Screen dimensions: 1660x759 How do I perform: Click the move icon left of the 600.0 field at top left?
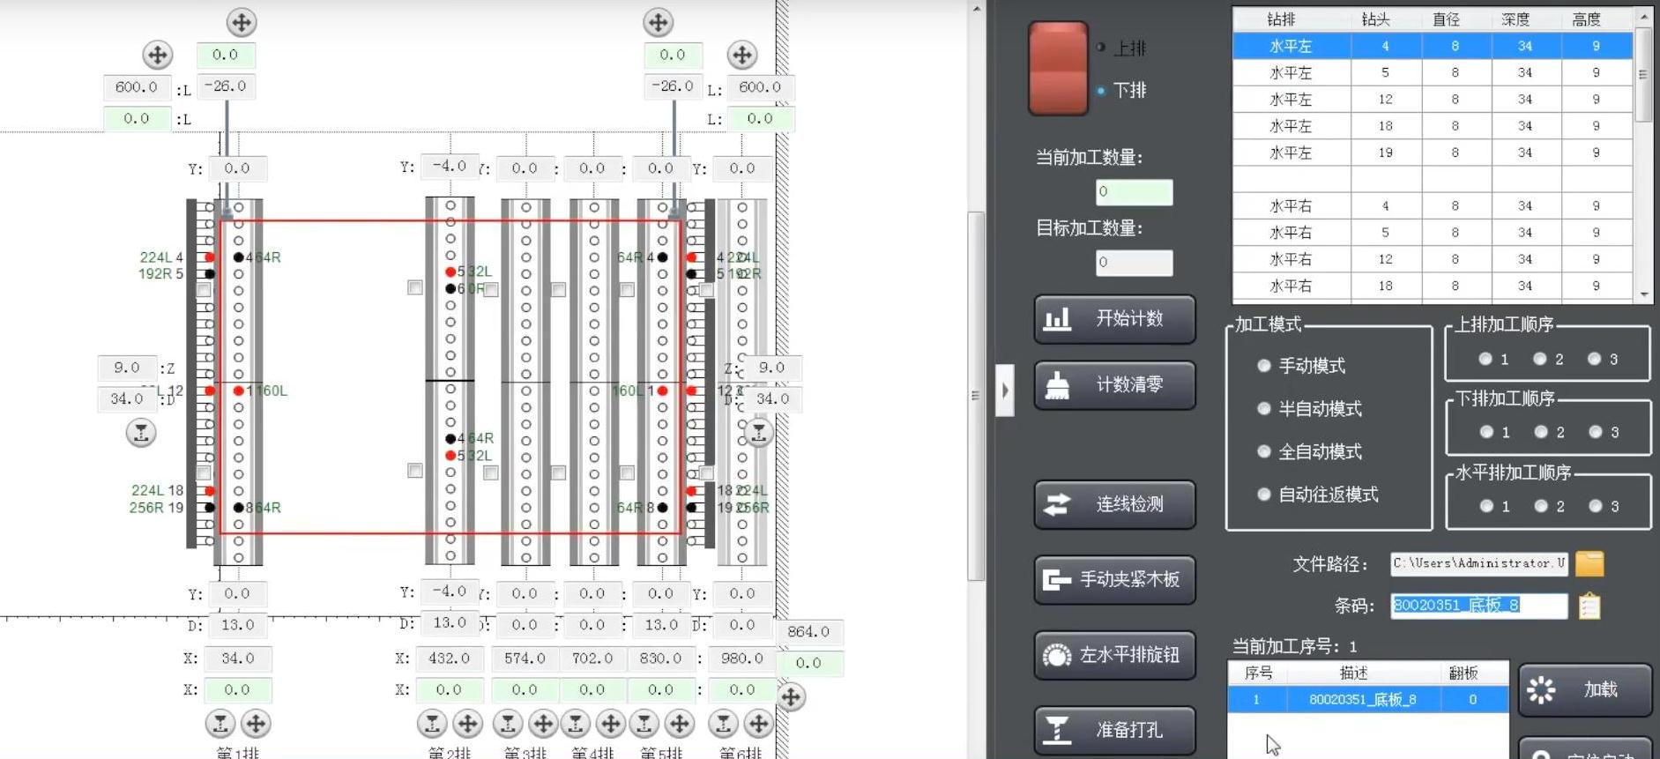click(x=157, y=55)
